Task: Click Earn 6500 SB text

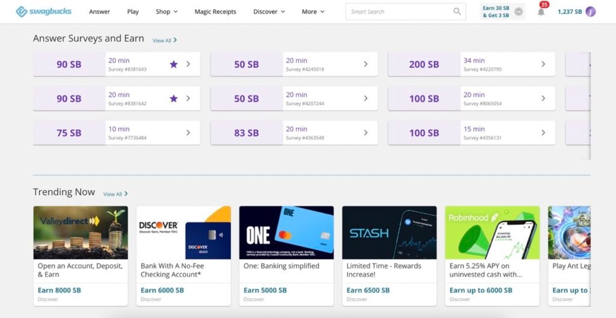Action: click(368, 290)
